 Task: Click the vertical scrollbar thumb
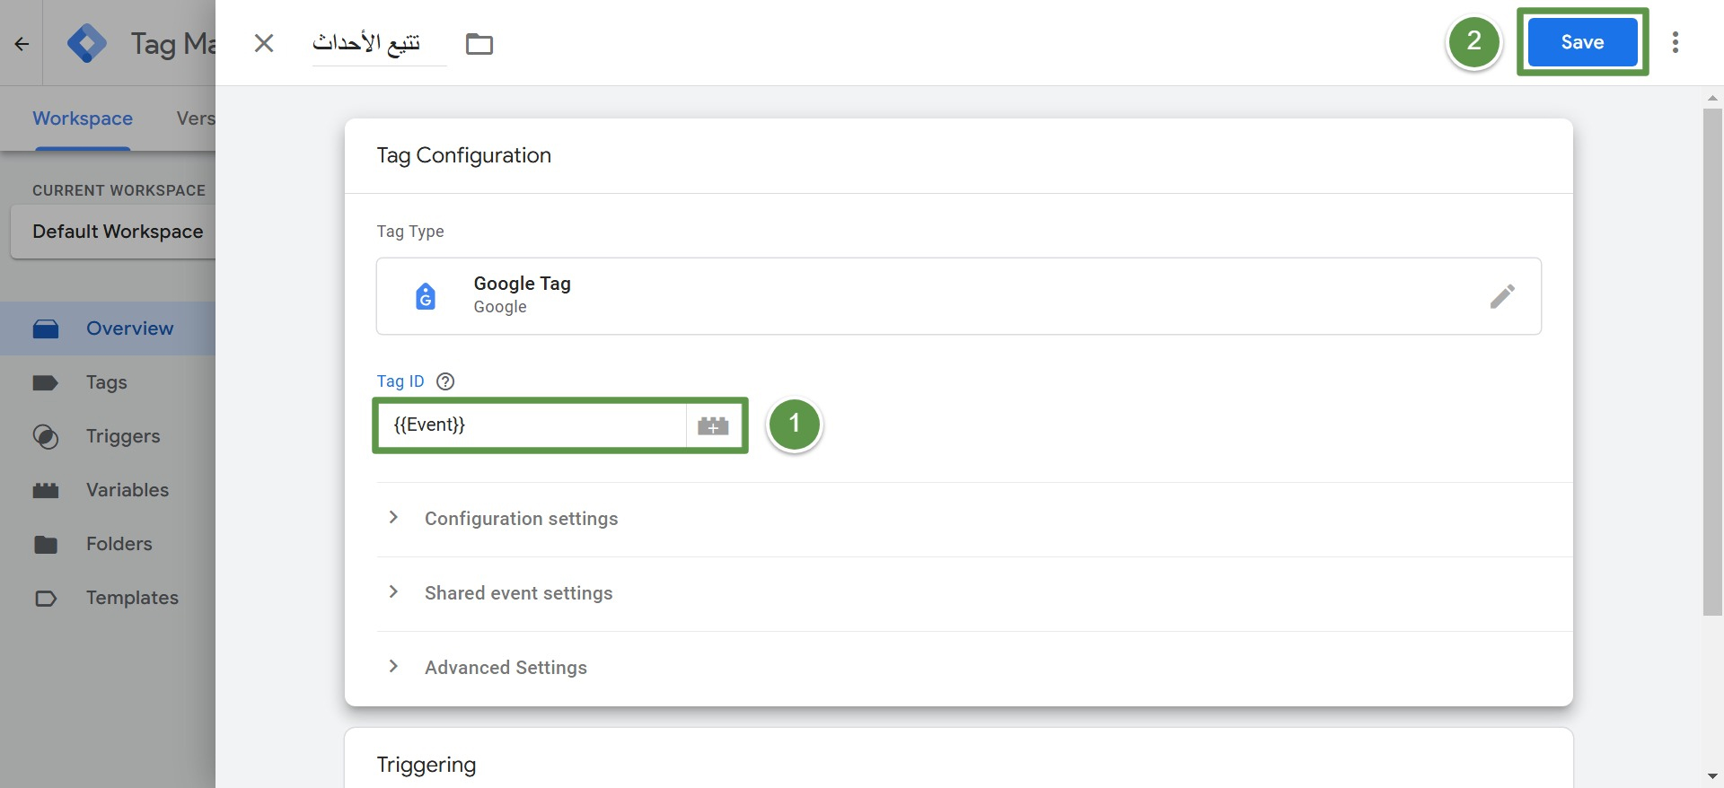tap(1712, 362)
